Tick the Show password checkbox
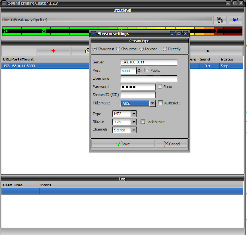This screenshot has height=235, width=247. point(160,86)
